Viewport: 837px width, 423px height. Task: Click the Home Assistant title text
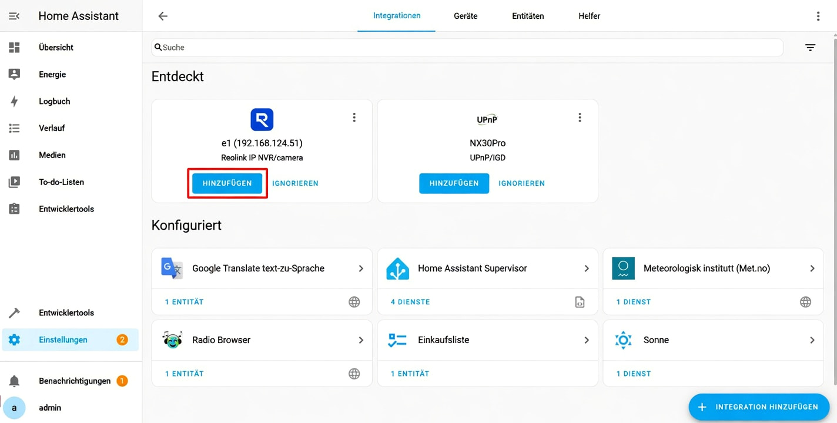pyautogui.click(x=79, y=16)
